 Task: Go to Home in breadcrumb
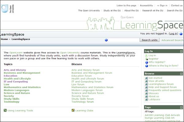click(4, 39)
